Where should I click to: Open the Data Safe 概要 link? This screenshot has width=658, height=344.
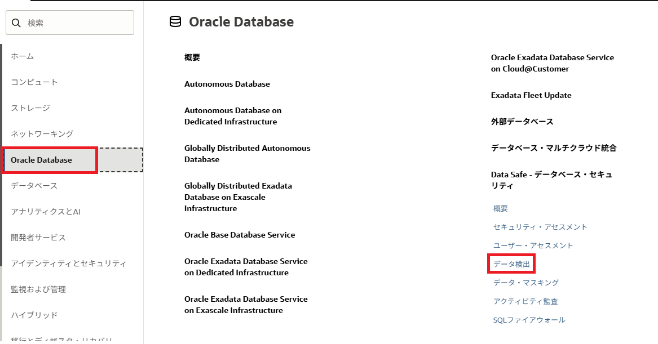click(501, 208)
